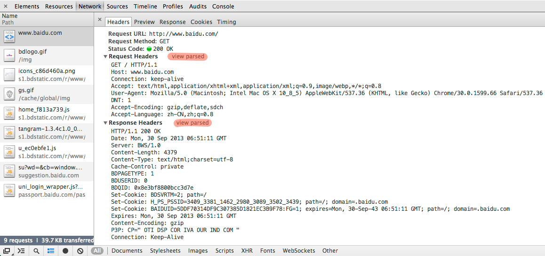Select the Headers detail tab
Viewport: 545px width, 256px height.
pos(118,22)
